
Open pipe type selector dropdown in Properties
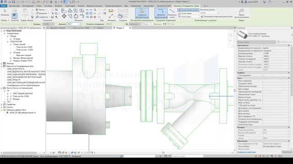(292, 35)
